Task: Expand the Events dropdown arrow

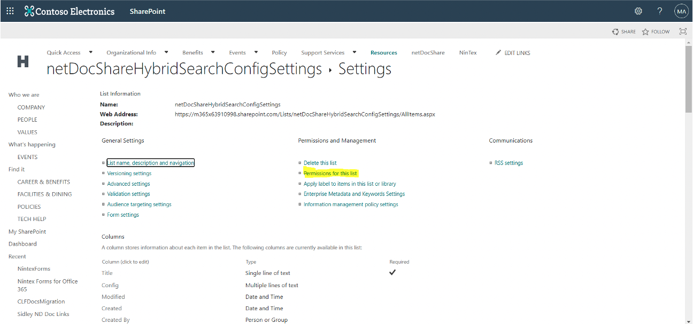Action: tap(256, 52)
